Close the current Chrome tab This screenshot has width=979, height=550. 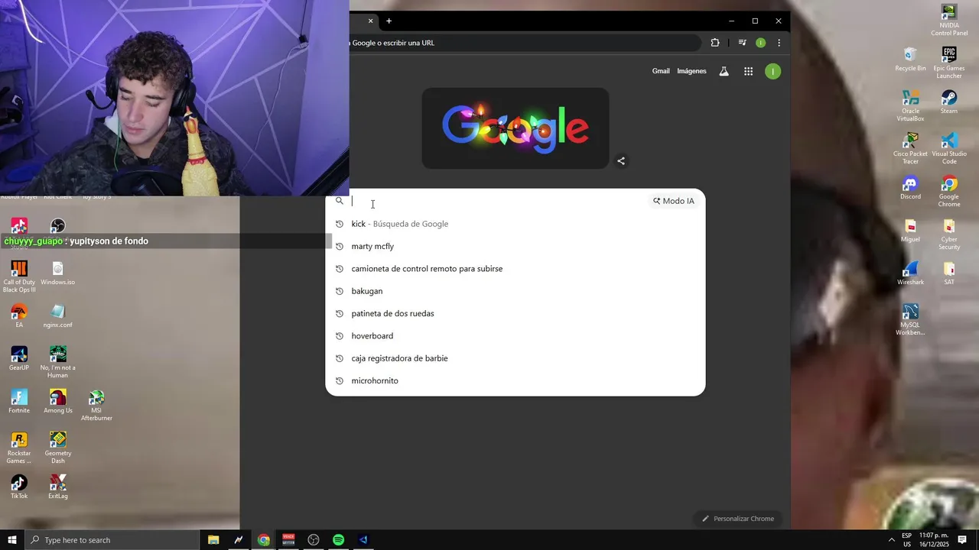[x=371, y=21]
